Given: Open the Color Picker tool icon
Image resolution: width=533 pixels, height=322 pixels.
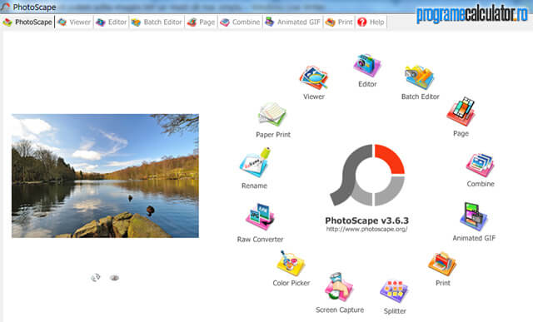Looking at the screenshot, I should click(291, 263).
